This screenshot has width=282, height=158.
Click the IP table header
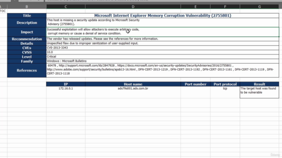(x=66, y=84)
